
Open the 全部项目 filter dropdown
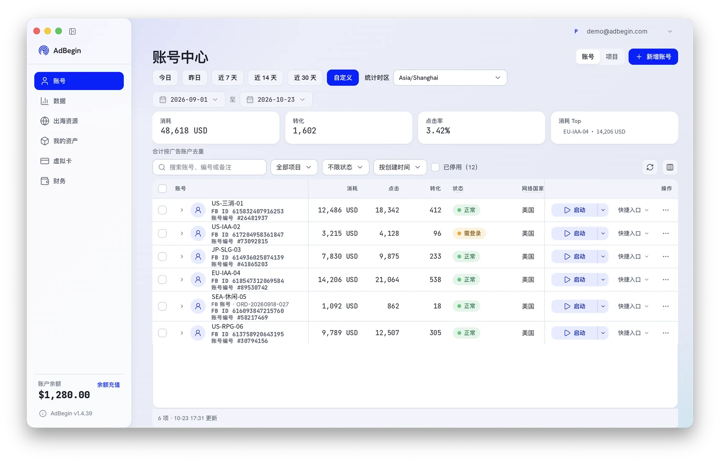(x=294, y=167)
